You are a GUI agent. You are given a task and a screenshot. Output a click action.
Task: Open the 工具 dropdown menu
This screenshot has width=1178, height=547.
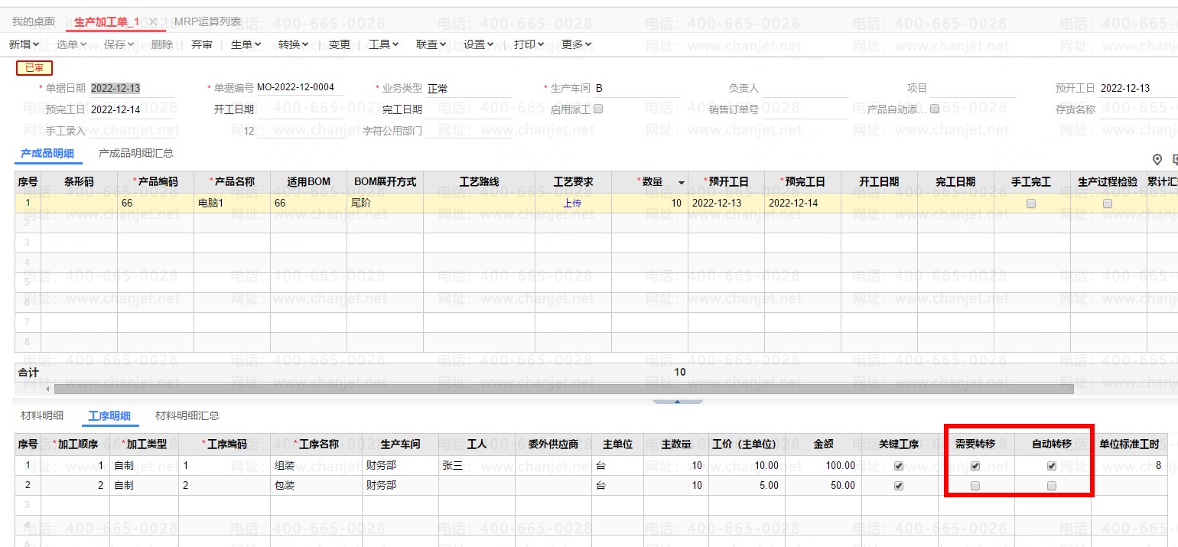[x=383, y=44]
